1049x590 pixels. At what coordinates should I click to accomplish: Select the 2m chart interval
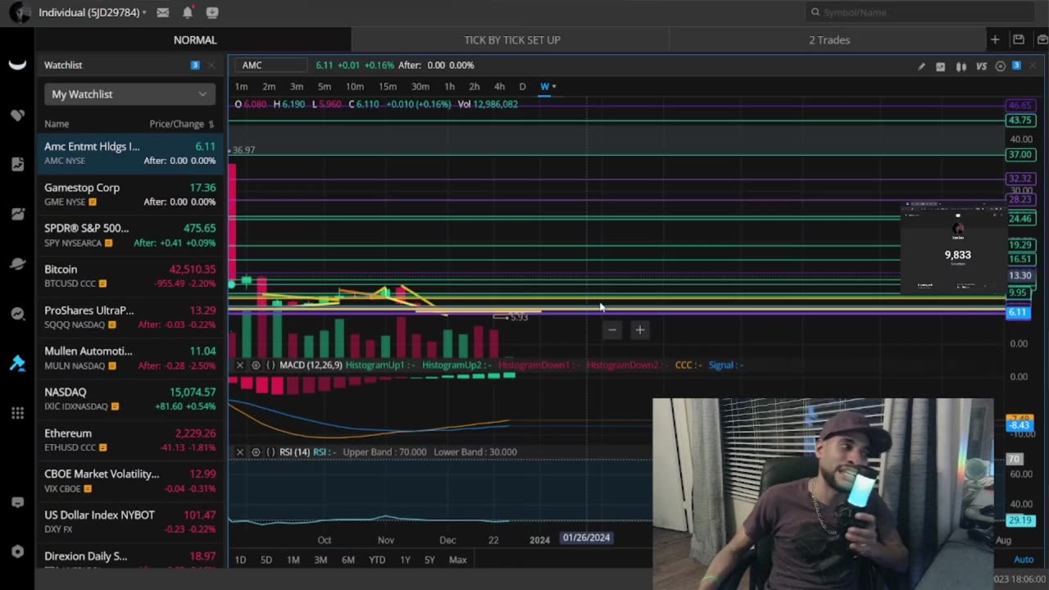(269, 87)
